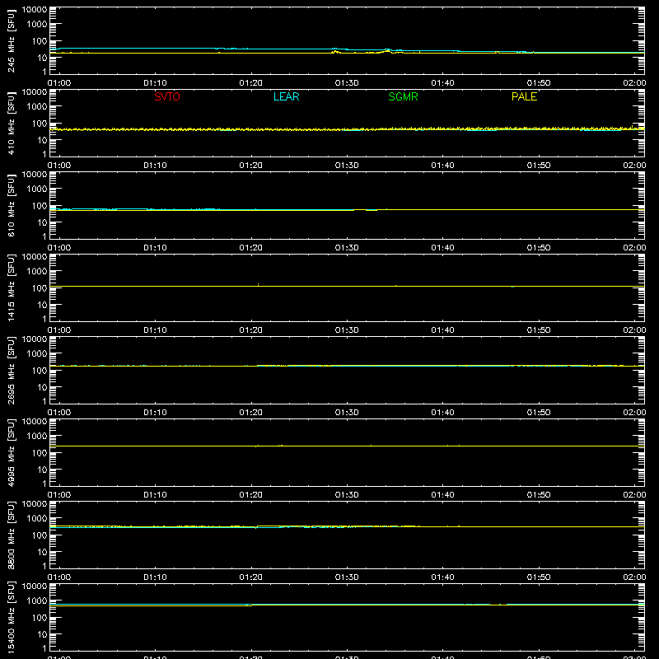Click the cyan LEAR station label
The height and width of the screenshot is (659, 659).
286,96
